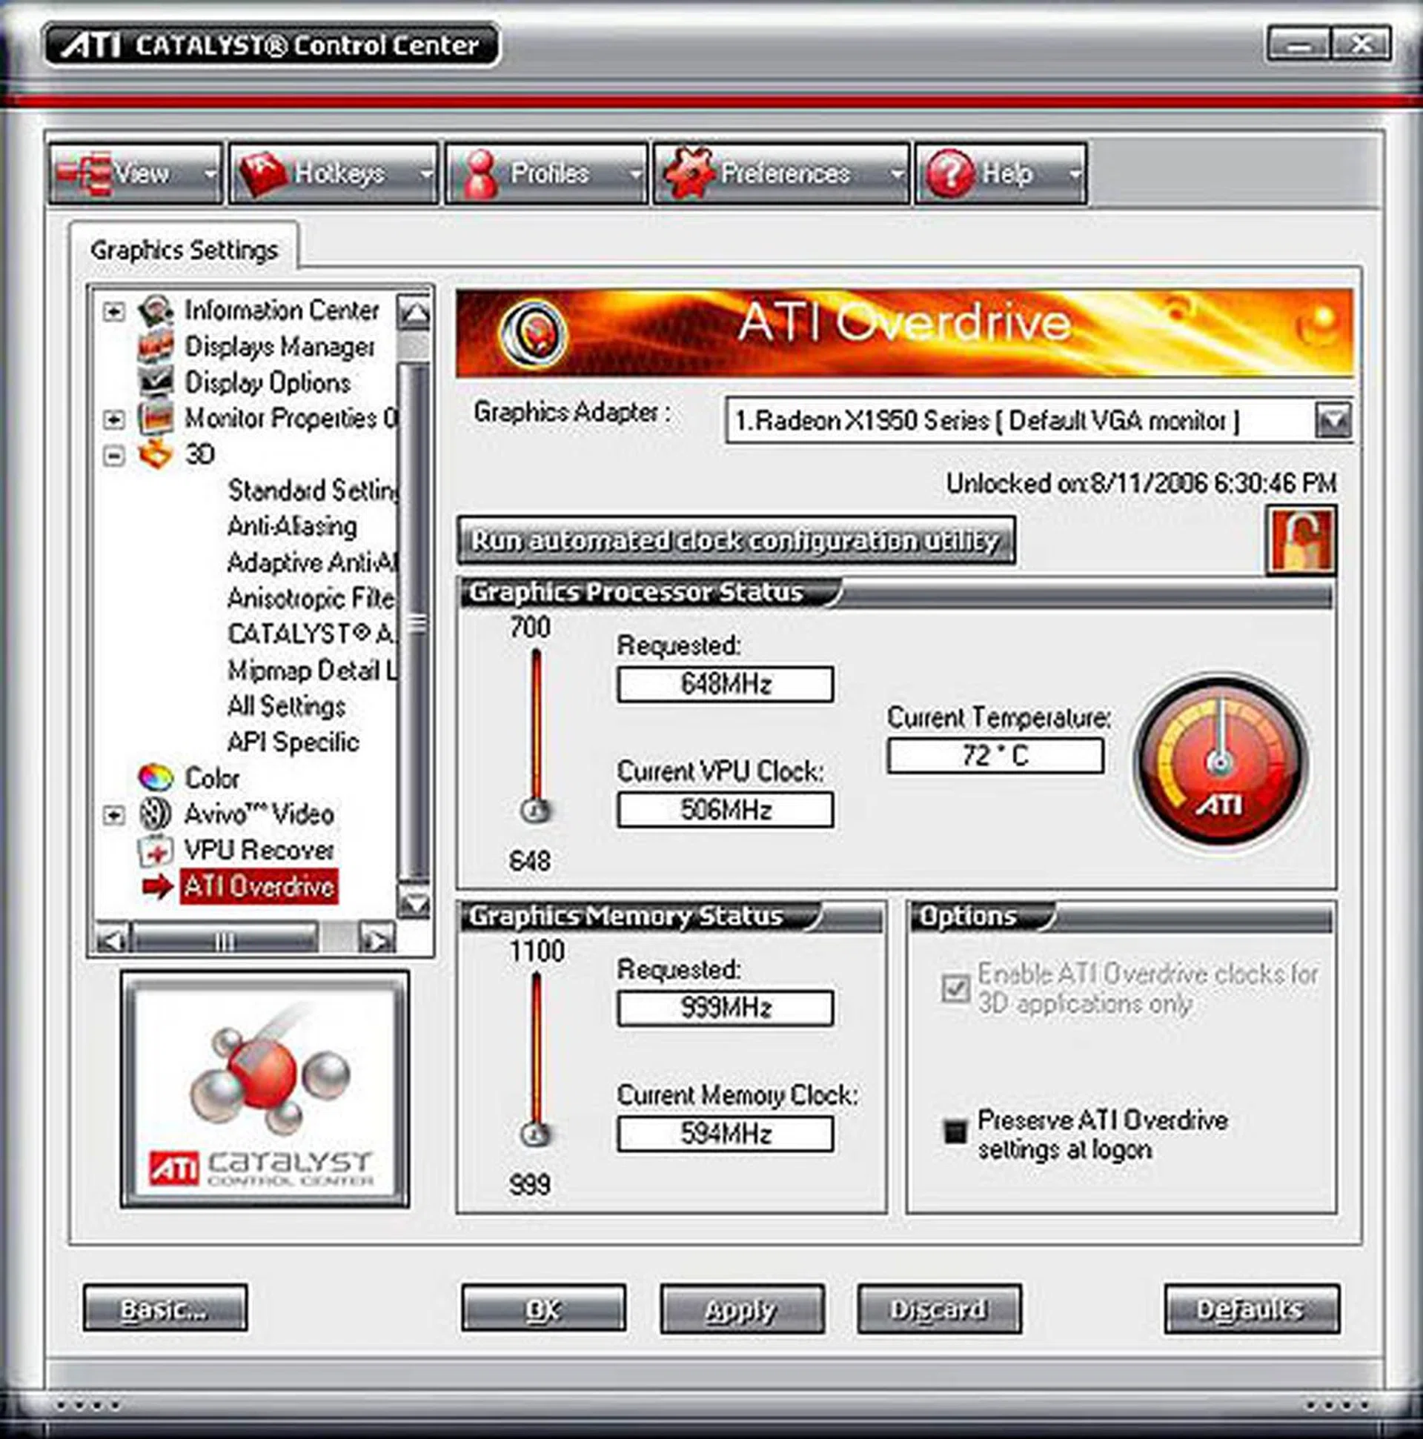Collapse the 3D tree node
Screen dimensions: 1423x1439
113,454
